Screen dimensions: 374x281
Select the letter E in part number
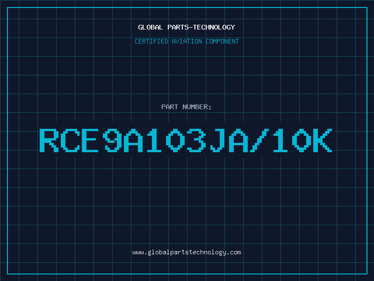tap(90, 140)
